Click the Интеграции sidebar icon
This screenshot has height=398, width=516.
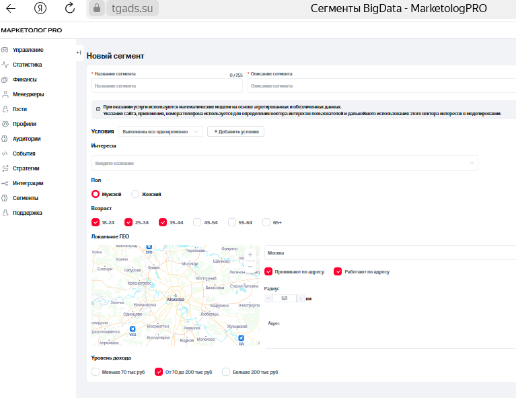tap(5, 183)
